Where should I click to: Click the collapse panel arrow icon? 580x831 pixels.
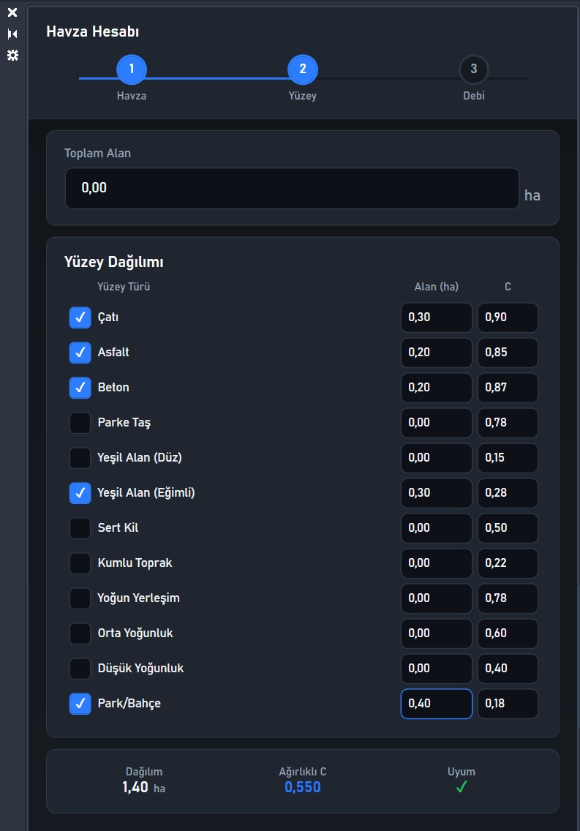click(12, 34)
